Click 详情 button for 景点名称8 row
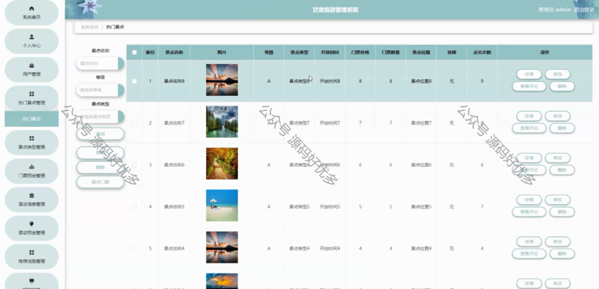The width and height of the screenshot is (599, 289). pyautogui.click(x=529, y=74)
